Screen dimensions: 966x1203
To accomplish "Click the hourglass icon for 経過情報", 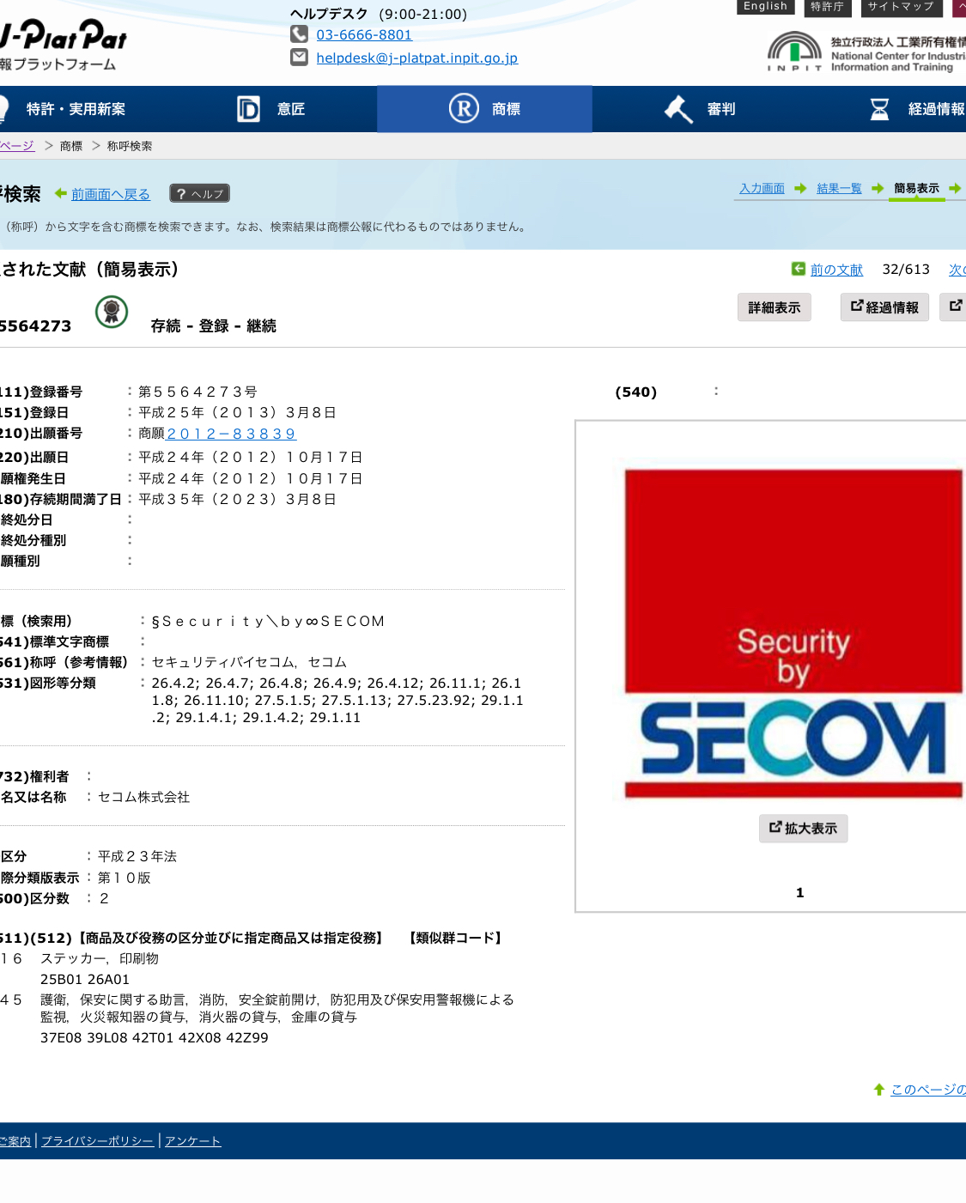I will tap(879, 109).
